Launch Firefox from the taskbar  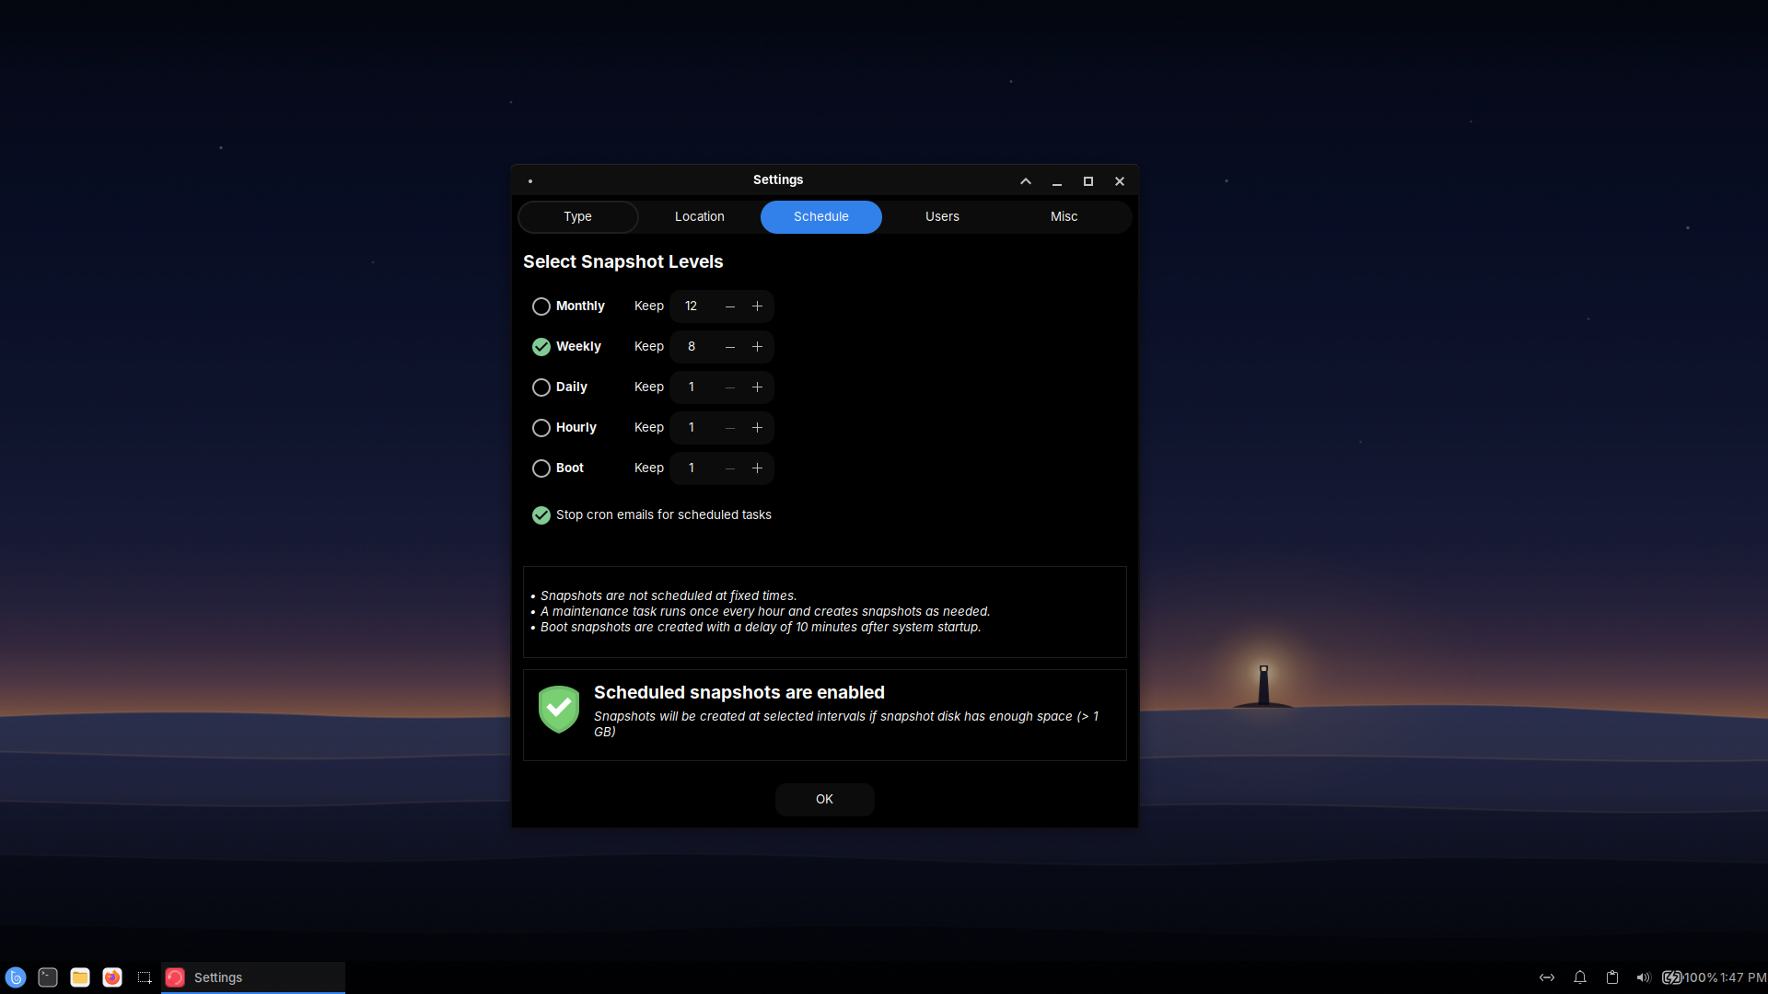112,977
